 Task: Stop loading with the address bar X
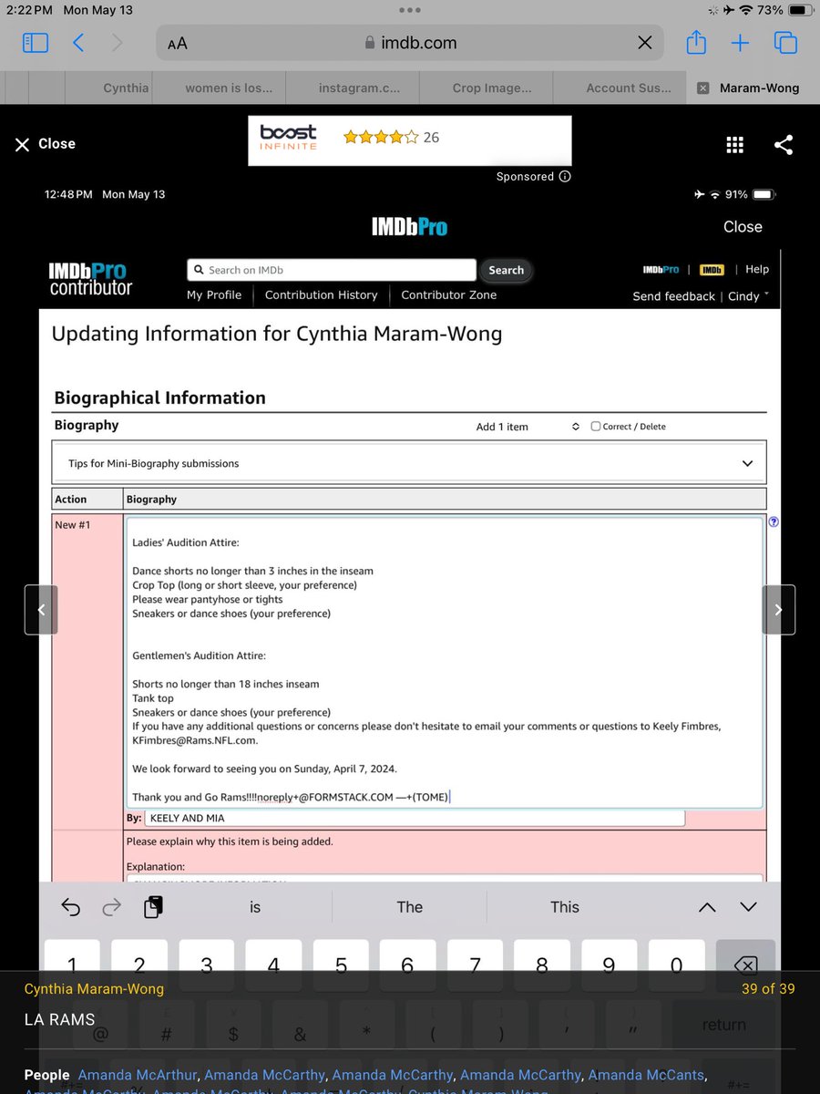pos(644,43)
